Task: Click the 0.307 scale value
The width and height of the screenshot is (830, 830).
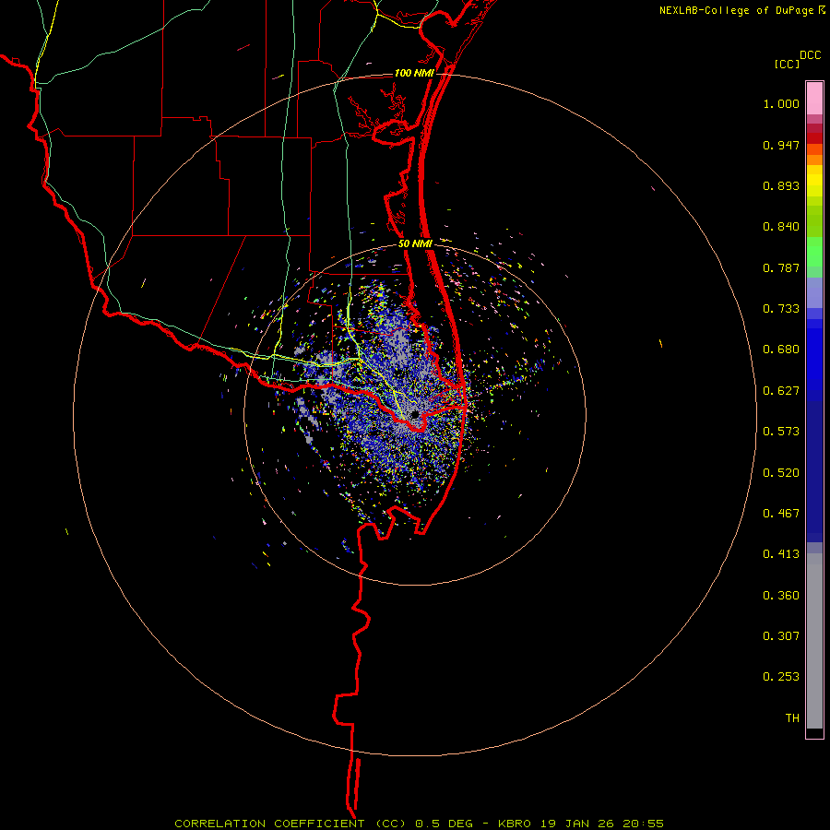Action: pyautogui.click(x=781, y=636)
